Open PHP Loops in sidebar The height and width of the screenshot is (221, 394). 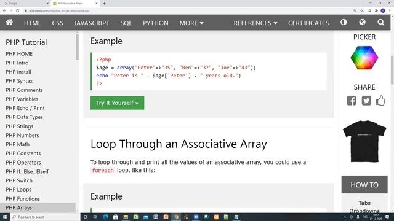click(18, 190)
